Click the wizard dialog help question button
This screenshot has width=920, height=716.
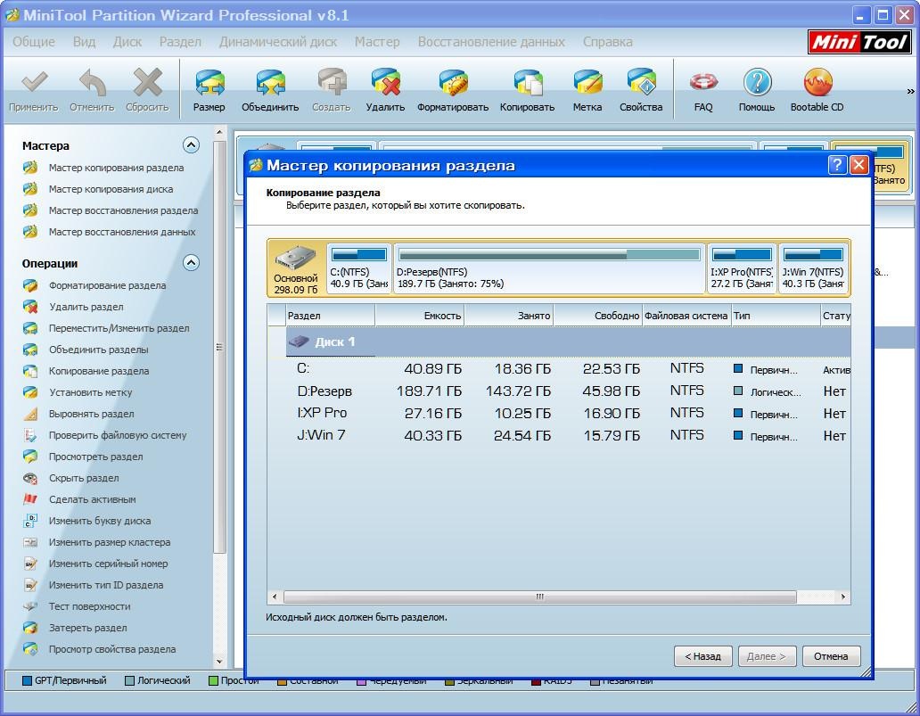(837, 165)
